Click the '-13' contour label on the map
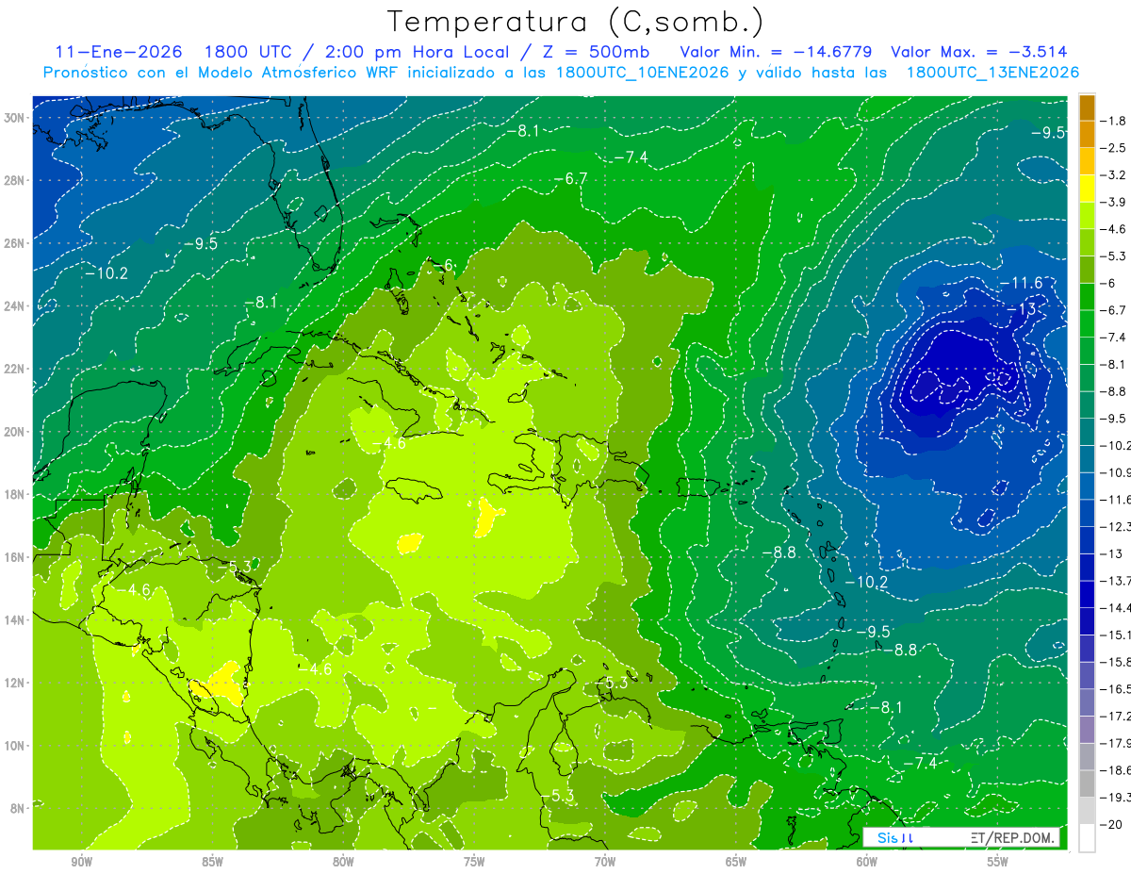 click(x=1021, y=309)
